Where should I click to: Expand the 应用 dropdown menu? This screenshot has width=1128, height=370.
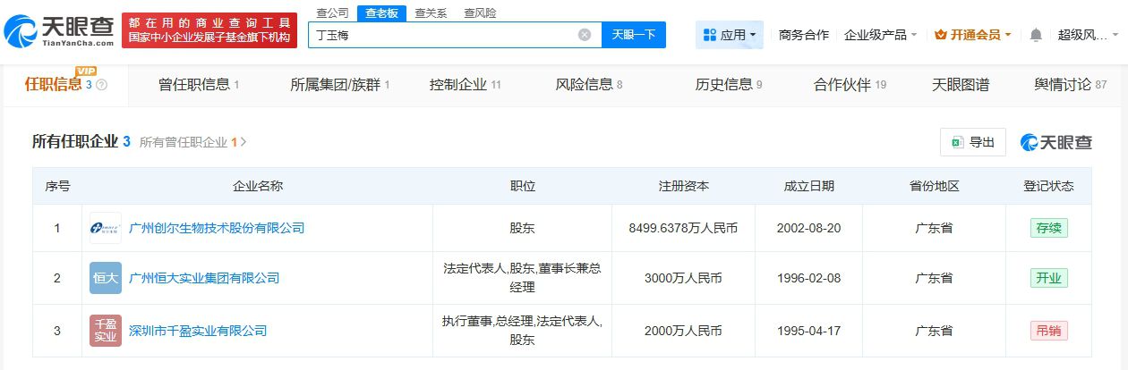(x=753, y=35)
